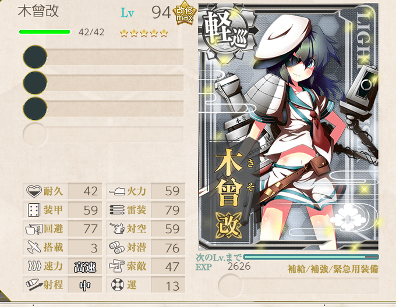Image resolution: width=396 pixels, height=307 pixels.
Task: Click the green HP bar showing 42/42
Action: point(45,32)
